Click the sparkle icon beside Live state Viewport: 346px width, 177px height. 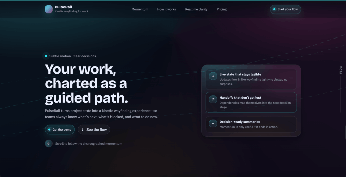point(213,76)
